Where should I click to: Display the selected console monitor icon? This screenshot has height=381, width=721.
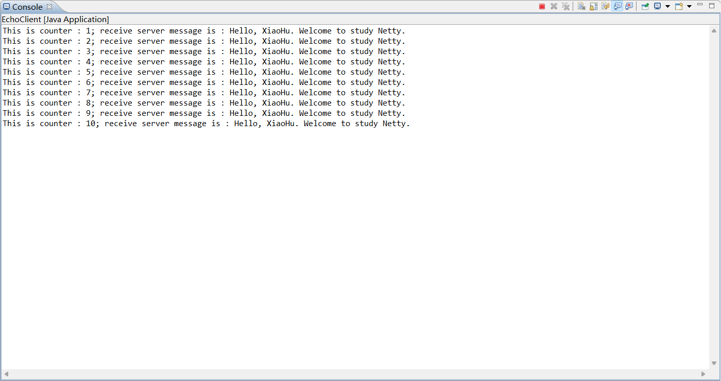[x=657, y=6]
